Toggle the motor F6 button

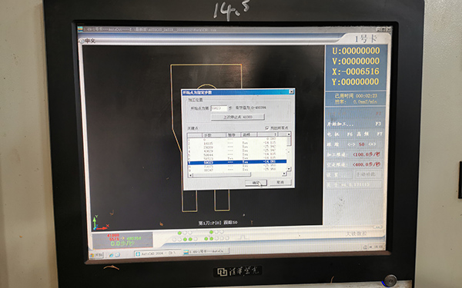pyautogui.click(x=340, y=134)
